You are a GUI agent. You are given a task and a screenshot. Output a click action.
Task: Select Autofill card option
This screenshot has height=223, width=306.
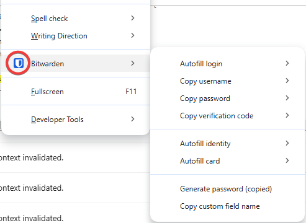[x=228, y=161]
